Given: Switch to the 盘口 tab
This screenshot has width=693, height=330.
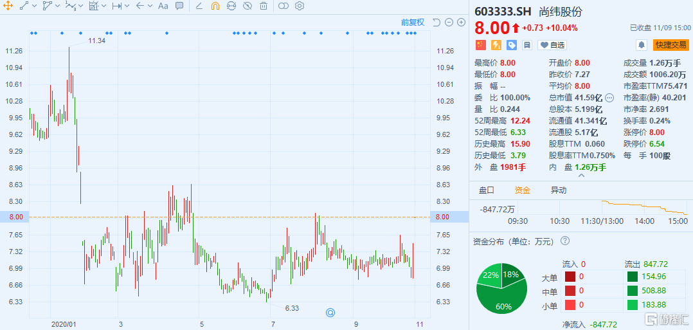Looking at the screenshot, I should [487, 190].
